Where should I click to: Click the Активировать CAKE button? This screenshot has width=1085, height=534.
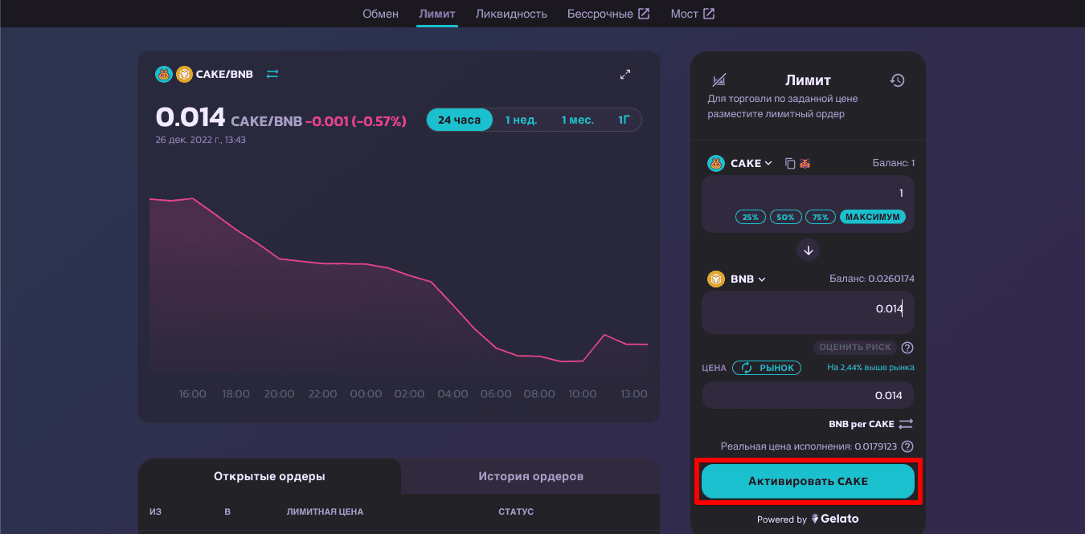pos(809,482)
